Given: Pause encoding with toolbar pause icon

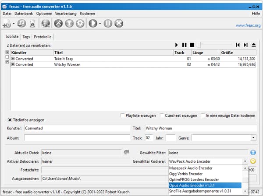Looking at the screenshot, I should (108, 23).
